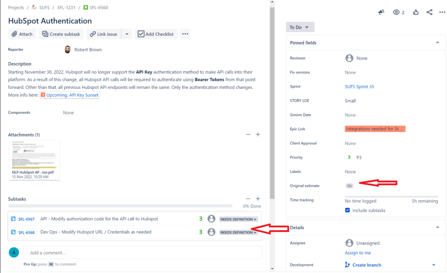The image size is (447, 273).
Task: Open the Upcoming: API Key Sunset link
Action: tap(69, 95)
